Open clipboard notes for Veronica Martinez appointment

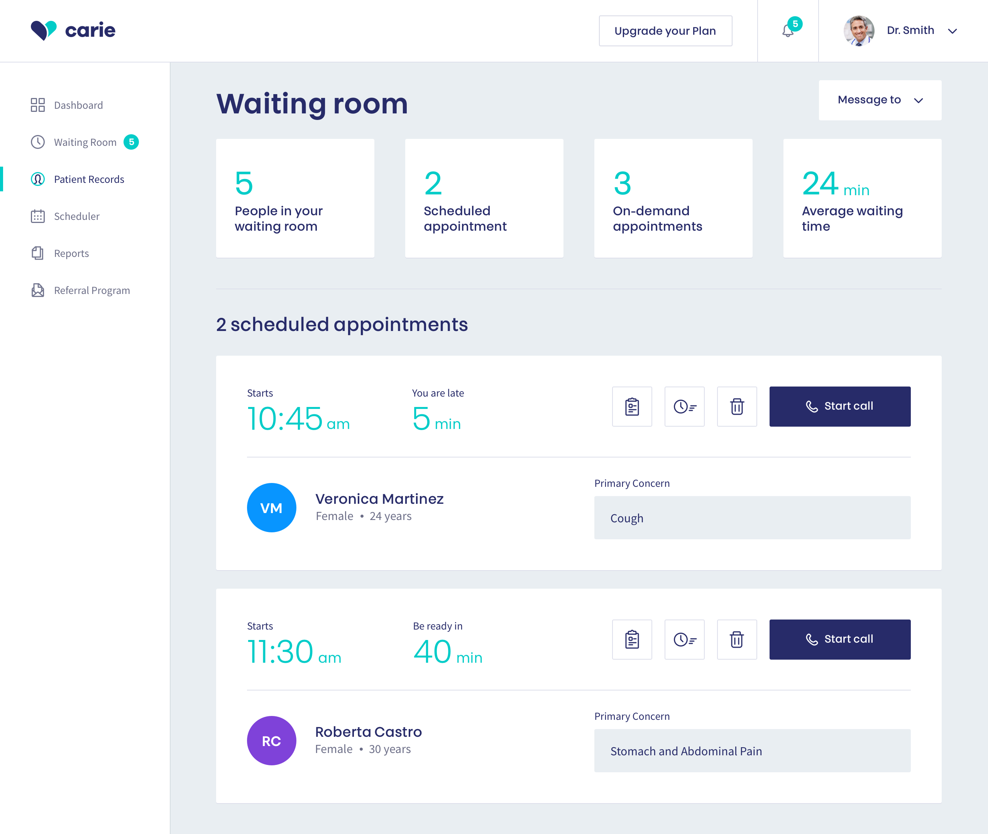[x=632, y=407]
